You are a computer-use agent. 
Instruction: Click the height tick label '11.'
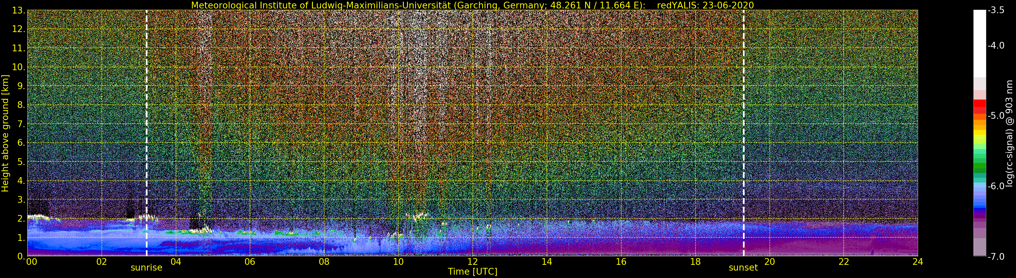click(x=19, y=48)
